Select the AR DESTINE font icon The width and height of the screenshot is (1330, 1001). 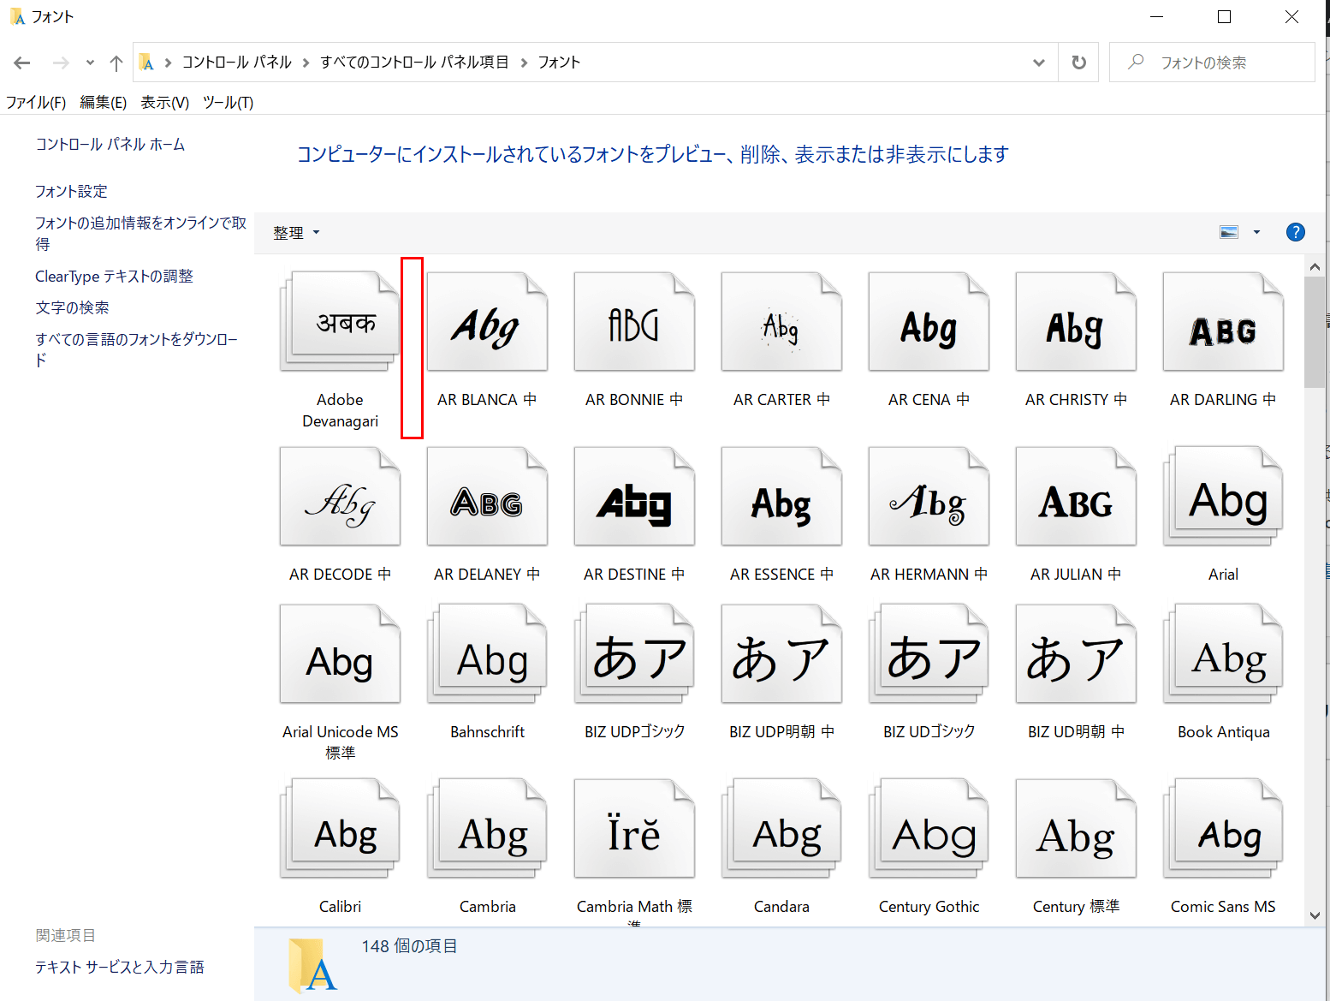click(x=634, y=497)
